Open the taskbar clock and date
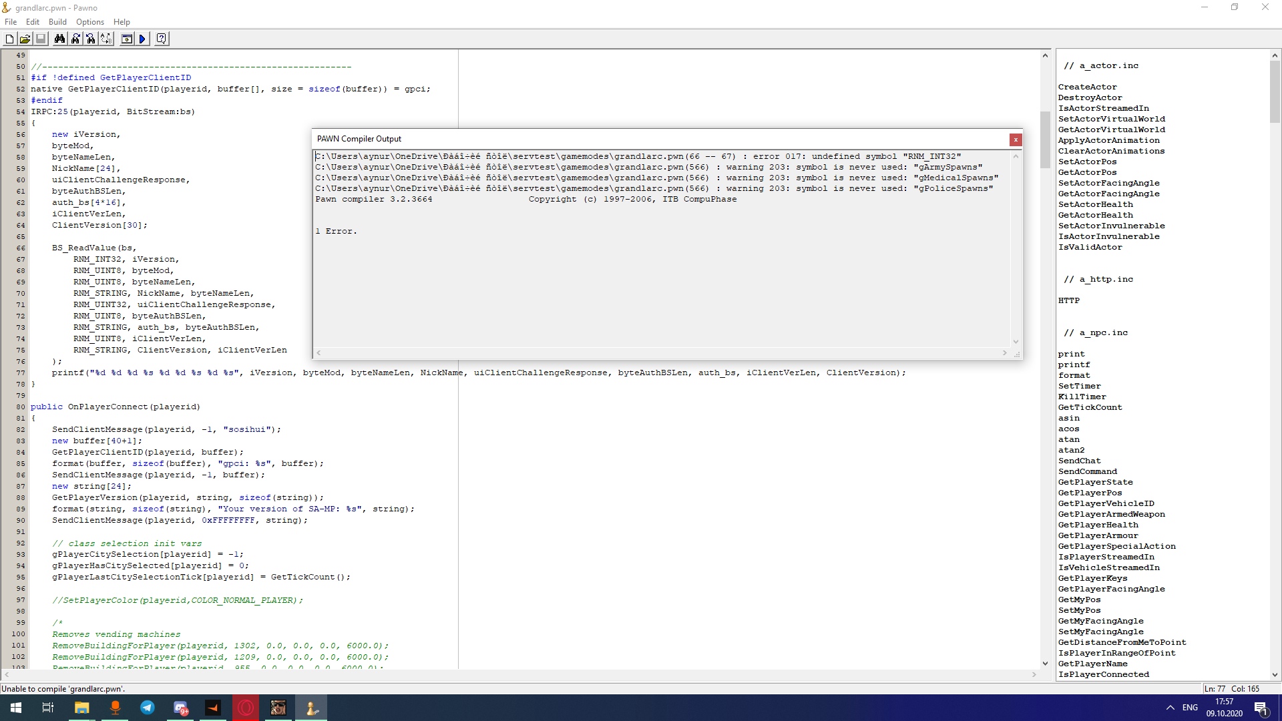Screen dimensions: 1282x721 click(x=1225, y=708)
